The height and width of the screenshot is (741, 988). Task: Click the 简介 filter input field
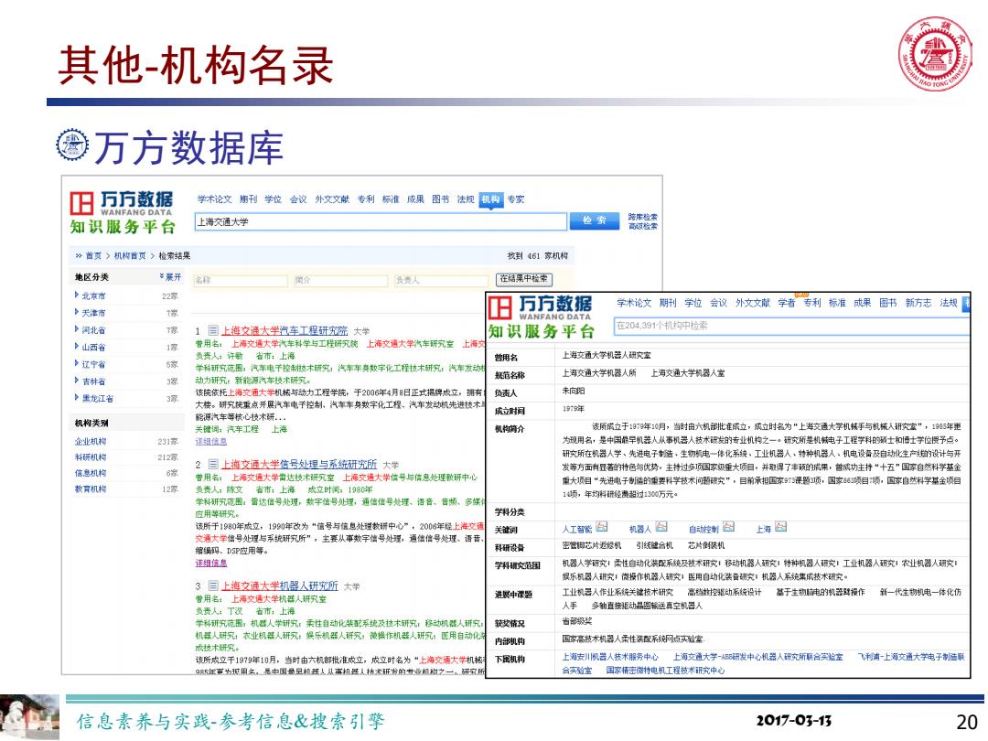[x=340, y=281]
